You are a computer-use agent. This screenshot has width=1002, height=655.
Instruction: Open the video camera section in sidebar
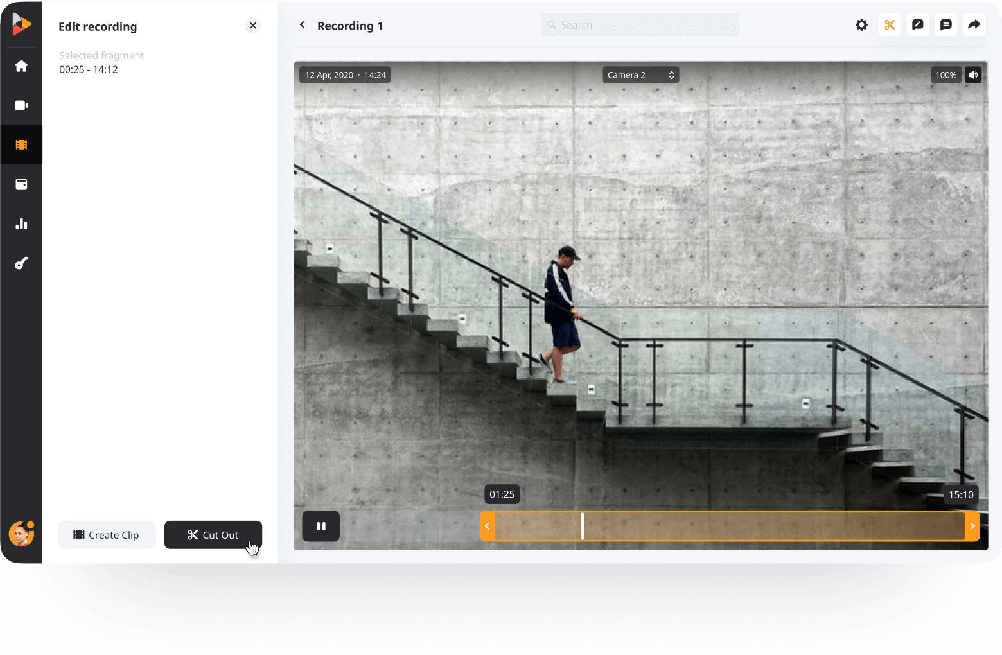[21, 105]
